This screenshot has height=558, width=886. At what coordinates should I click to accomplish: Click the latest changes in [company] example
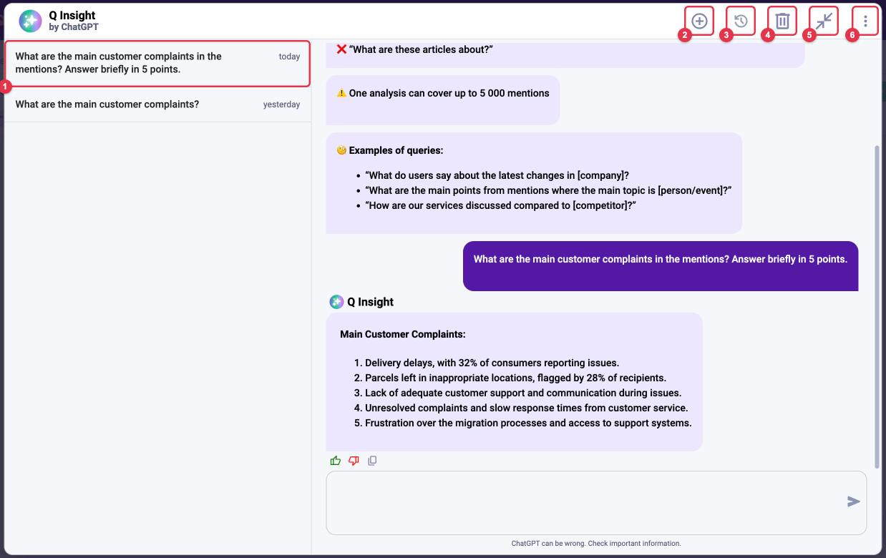tap(497, 175)
